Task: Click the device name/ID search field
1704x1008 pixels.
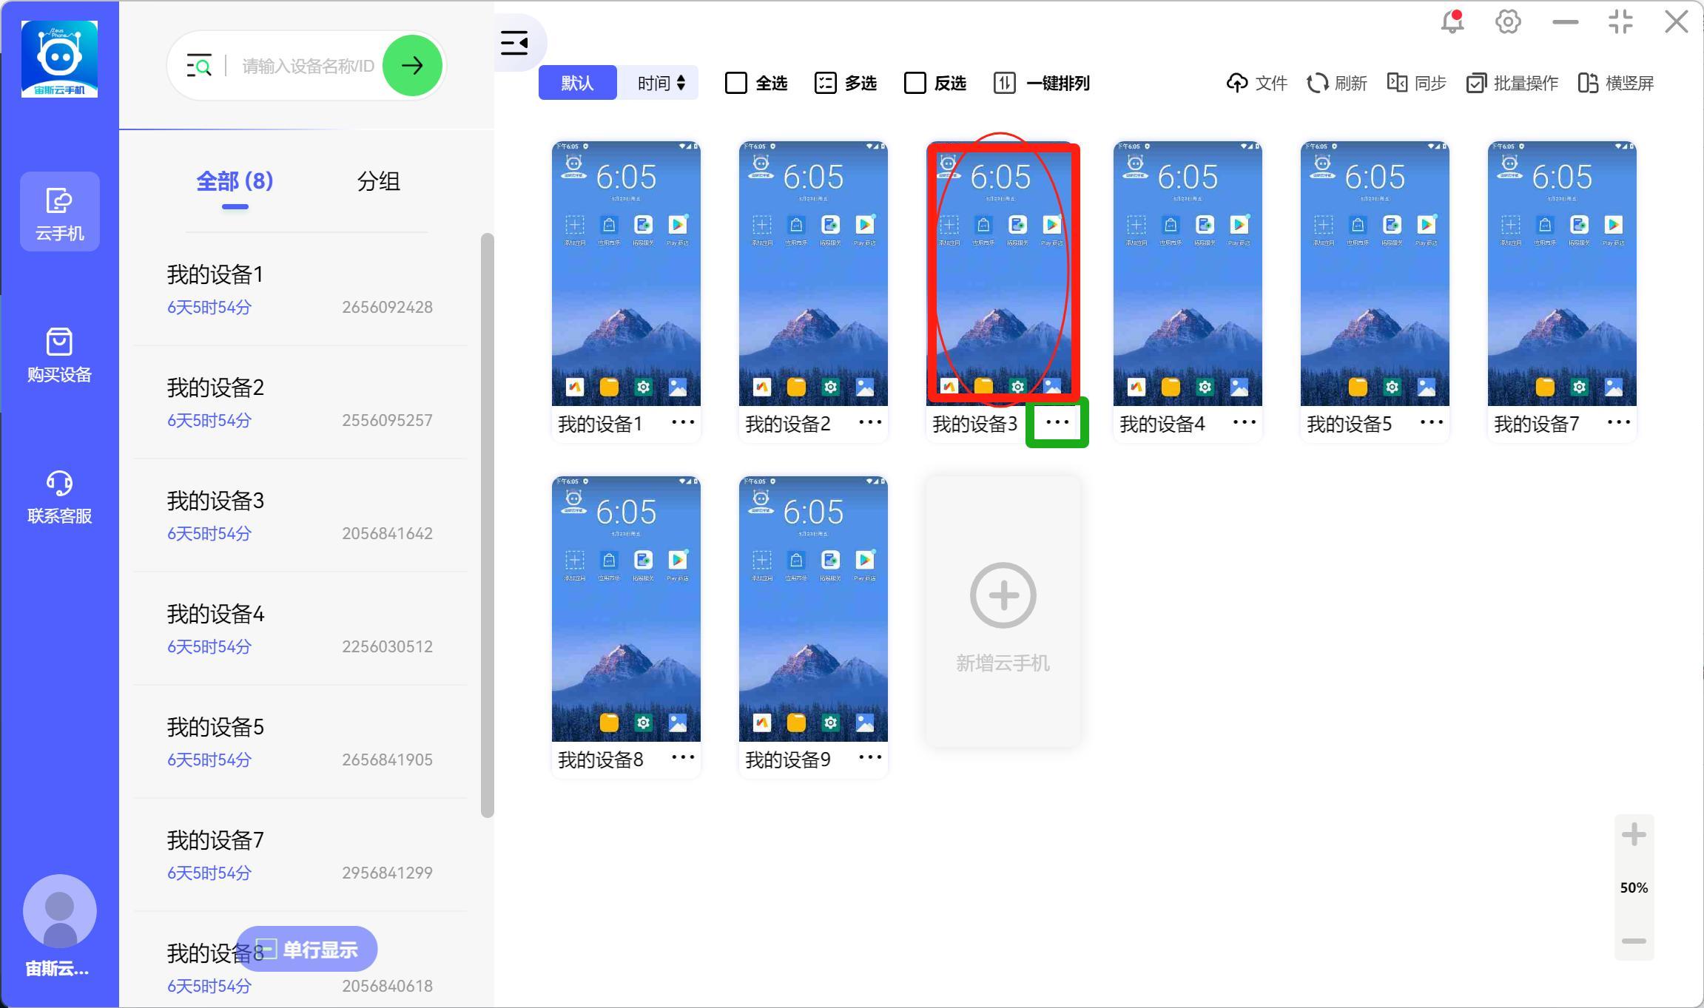Action: click(308, 67)
